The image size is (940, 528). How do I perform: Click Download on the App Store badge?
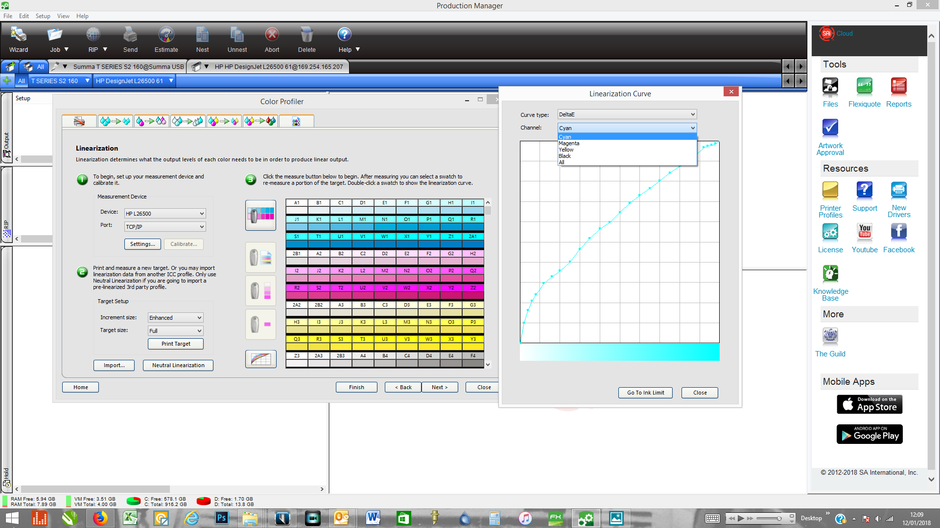[x=869, y=404]
